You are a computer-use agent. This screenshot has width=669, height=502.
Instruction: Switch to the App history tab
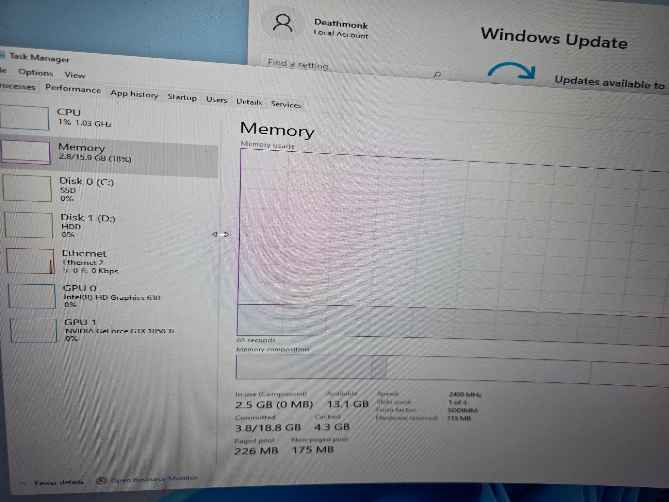click(x=134, y=94)
